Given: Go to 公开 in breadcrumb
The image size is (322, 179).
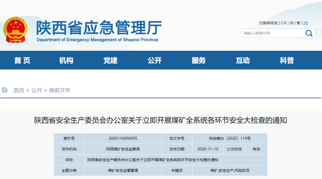Looking at the screenshot, I should [37, 90].
